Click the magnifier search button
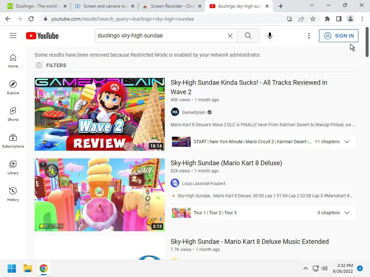The width and height of the screenshot is (370, 277). [x=248, y=36]
